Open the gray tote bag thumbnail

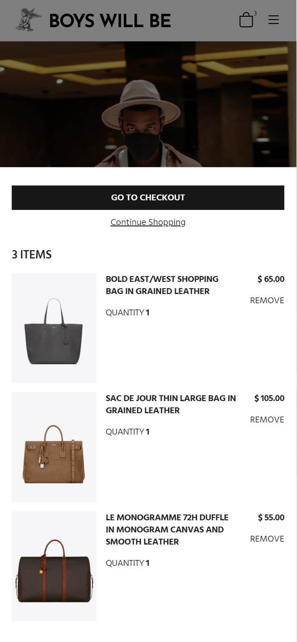click(x=54, y=328)
